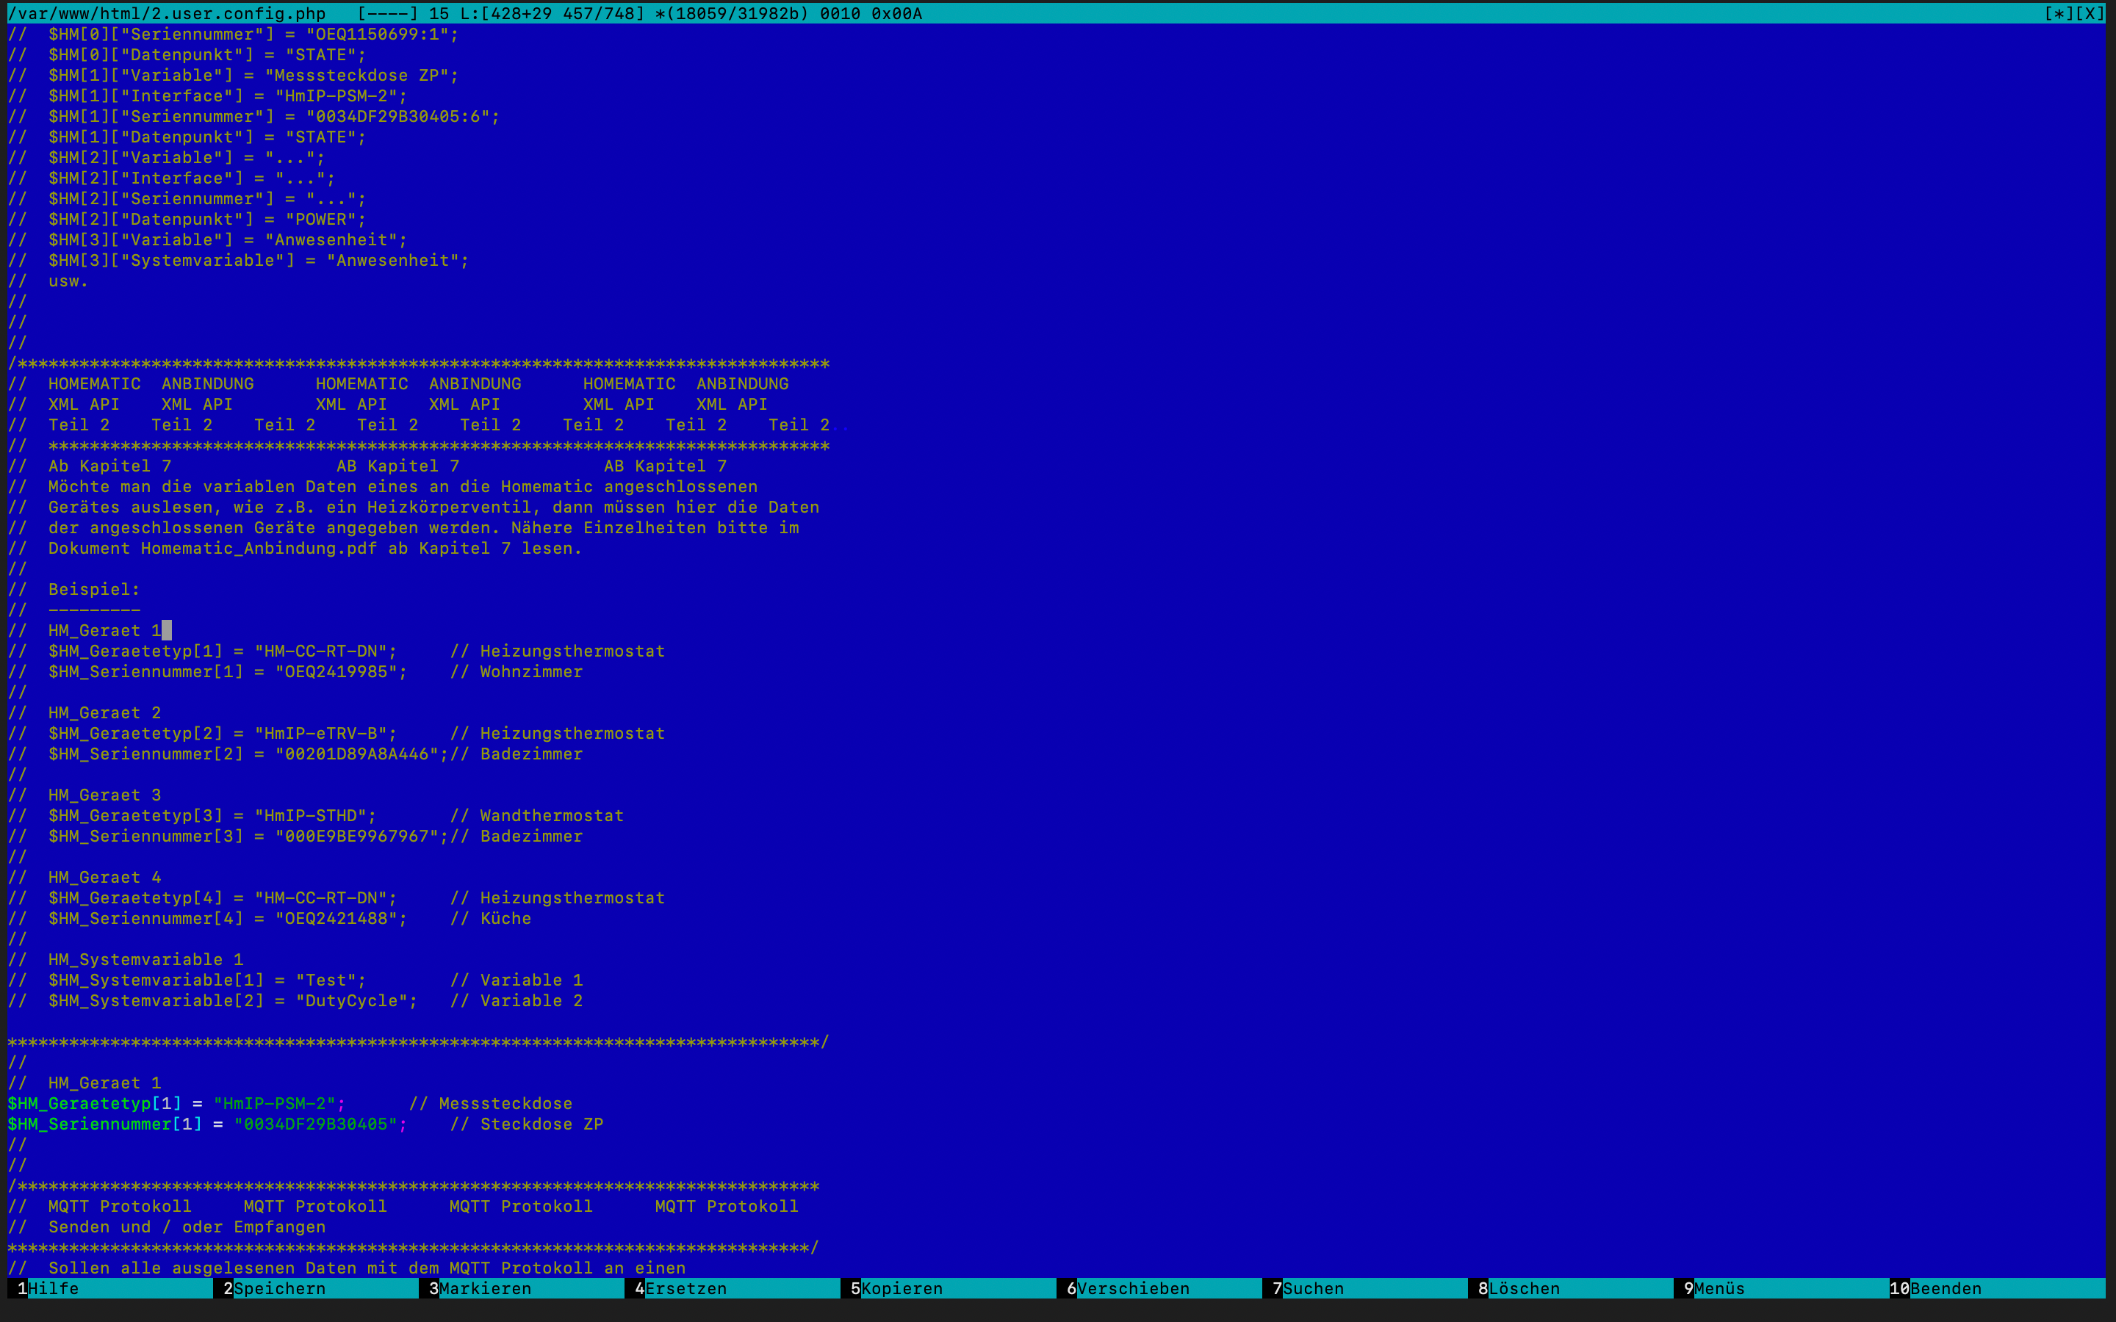Click the Homematic_Anbindung.pdf reference in comment
This screenshot has height=1322, width=2116.
259,548
